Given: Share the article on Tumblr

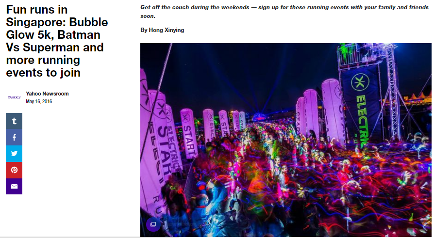Looking at the screenshot, I should (x=14, y=121).
